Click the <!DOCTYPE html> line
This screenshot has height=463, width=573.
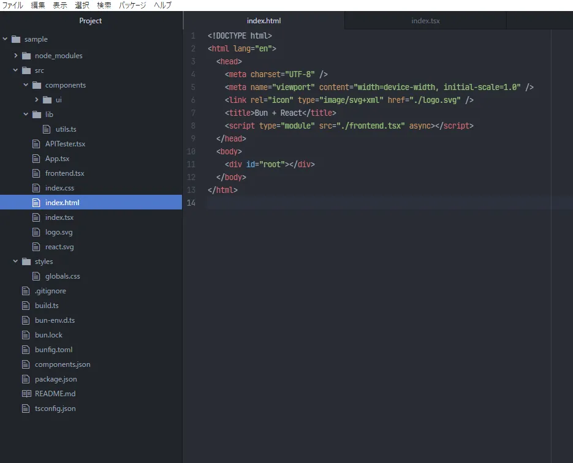pos(240,36)
